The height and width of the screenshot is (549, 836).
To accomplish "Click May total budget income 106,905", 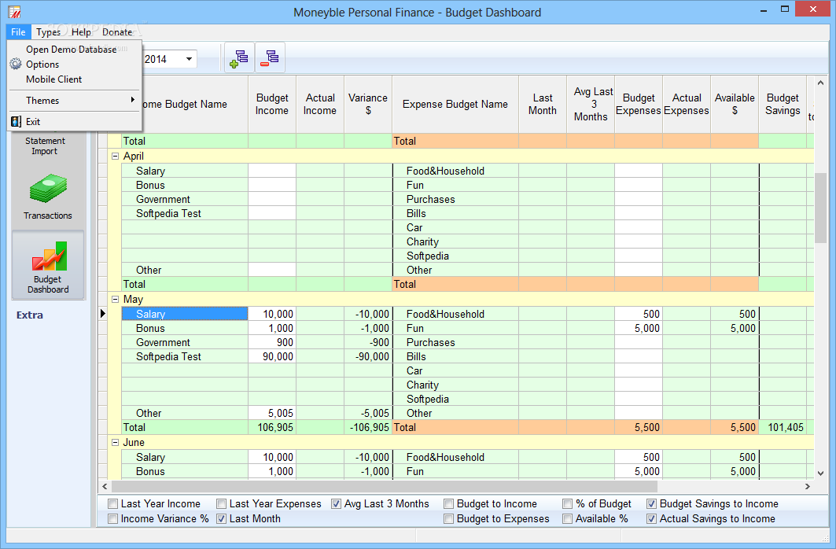I will [272, 427].
